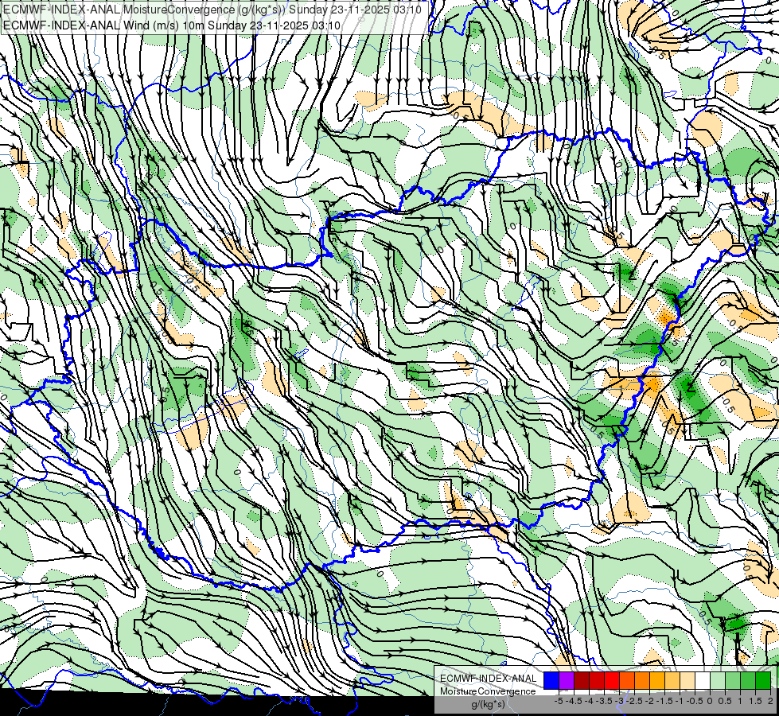The width and height of the screenshot is (779, 716).
Task: Click the 2 tick label on legend
Action: [x=770, y=701]
